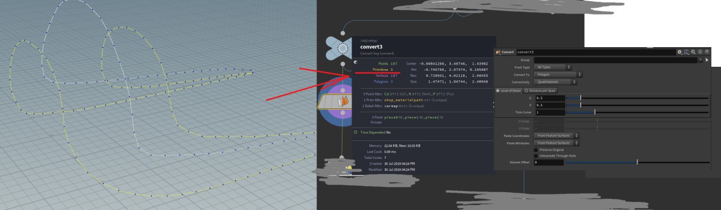Click the Trim-Curve slider

coord(637,112)
